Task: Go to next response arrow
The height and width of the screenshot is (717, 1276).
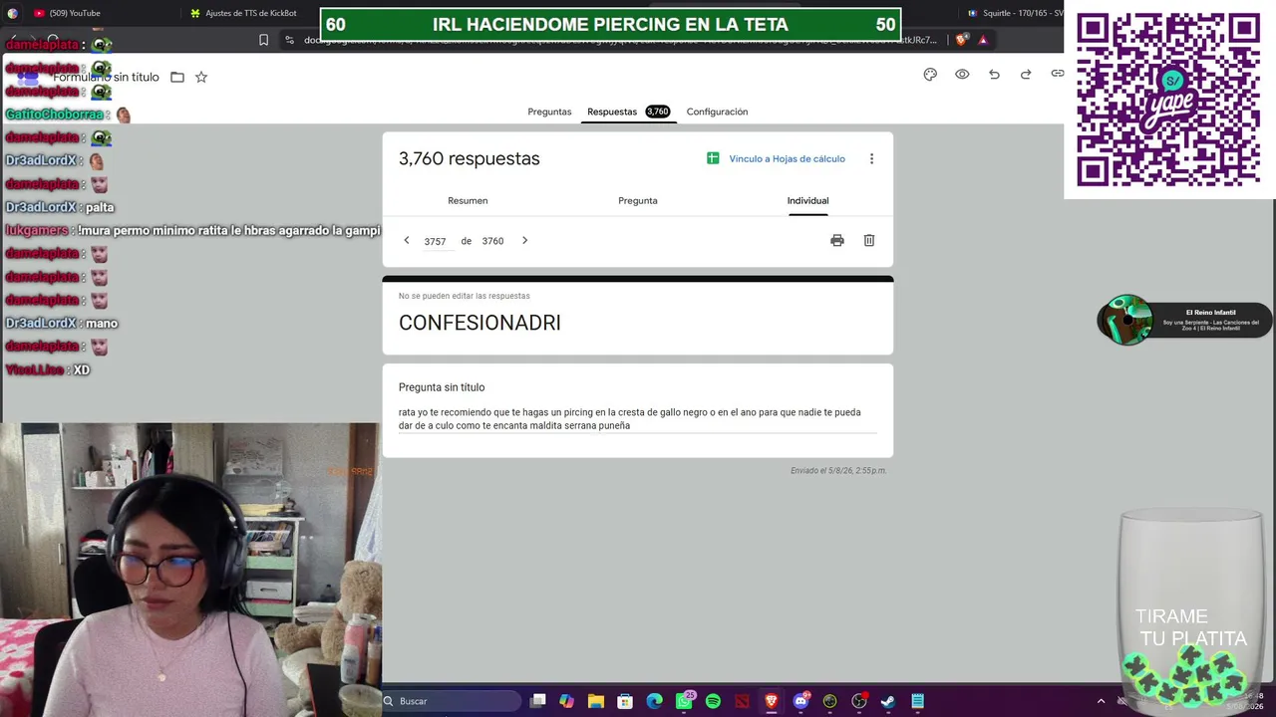Action: [524, 241]
